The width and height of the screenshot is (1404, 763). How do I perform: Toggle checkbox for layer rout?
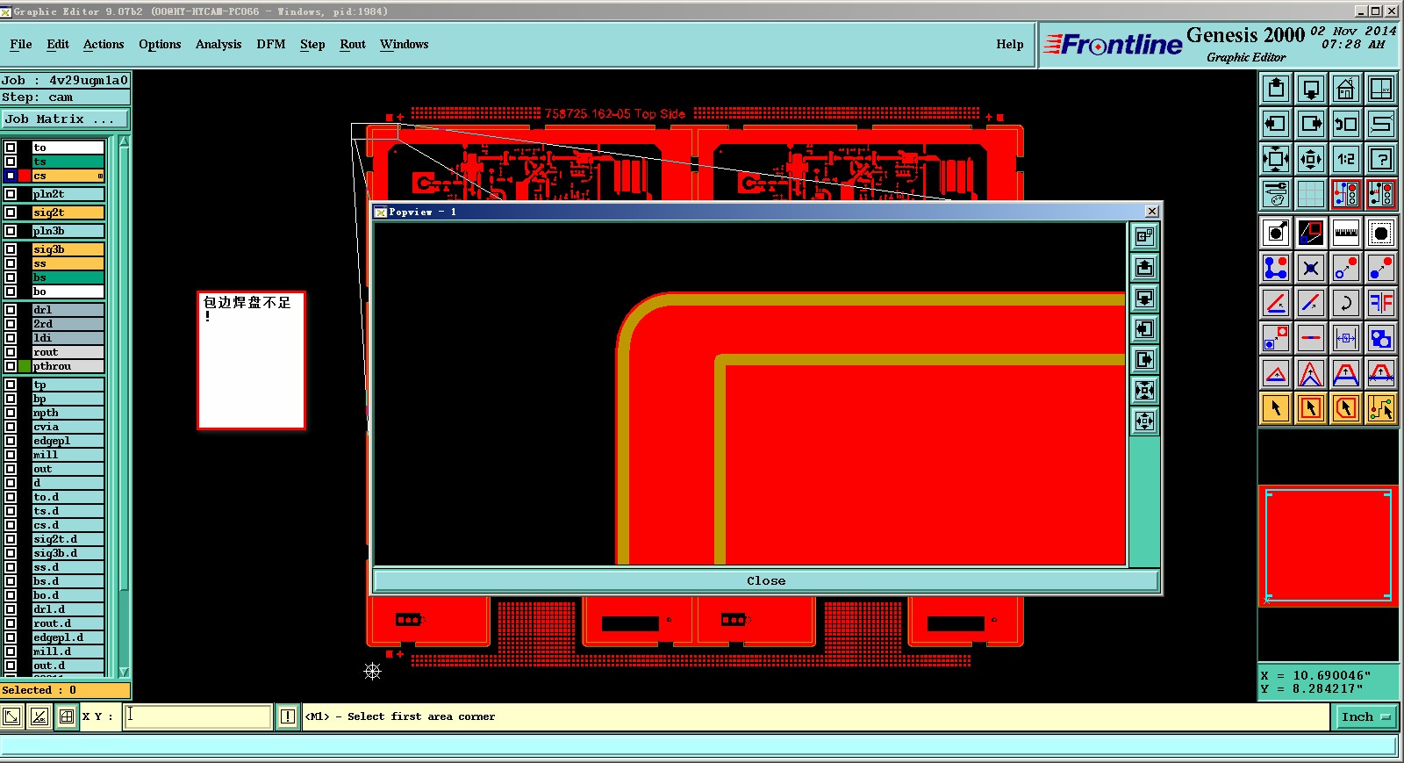coord(11,352)
